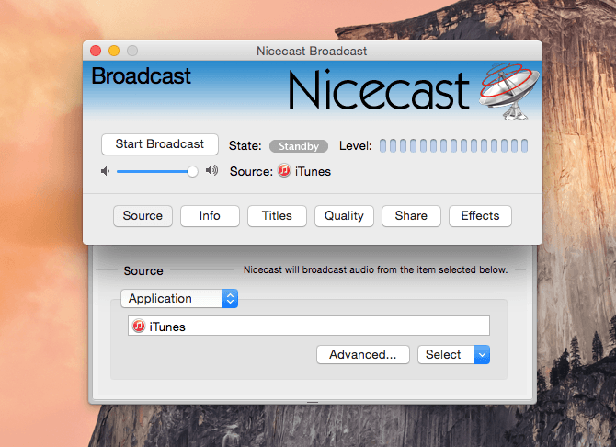
Task: Open the Source tab
Action: [x=143, y=216]
